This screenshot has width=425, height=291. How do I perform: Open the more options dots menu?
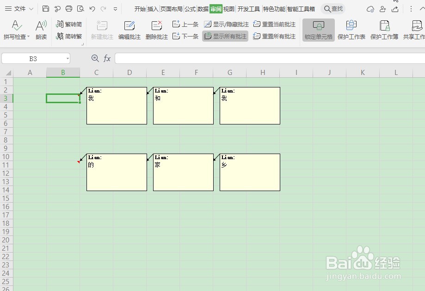pos(411,9)
